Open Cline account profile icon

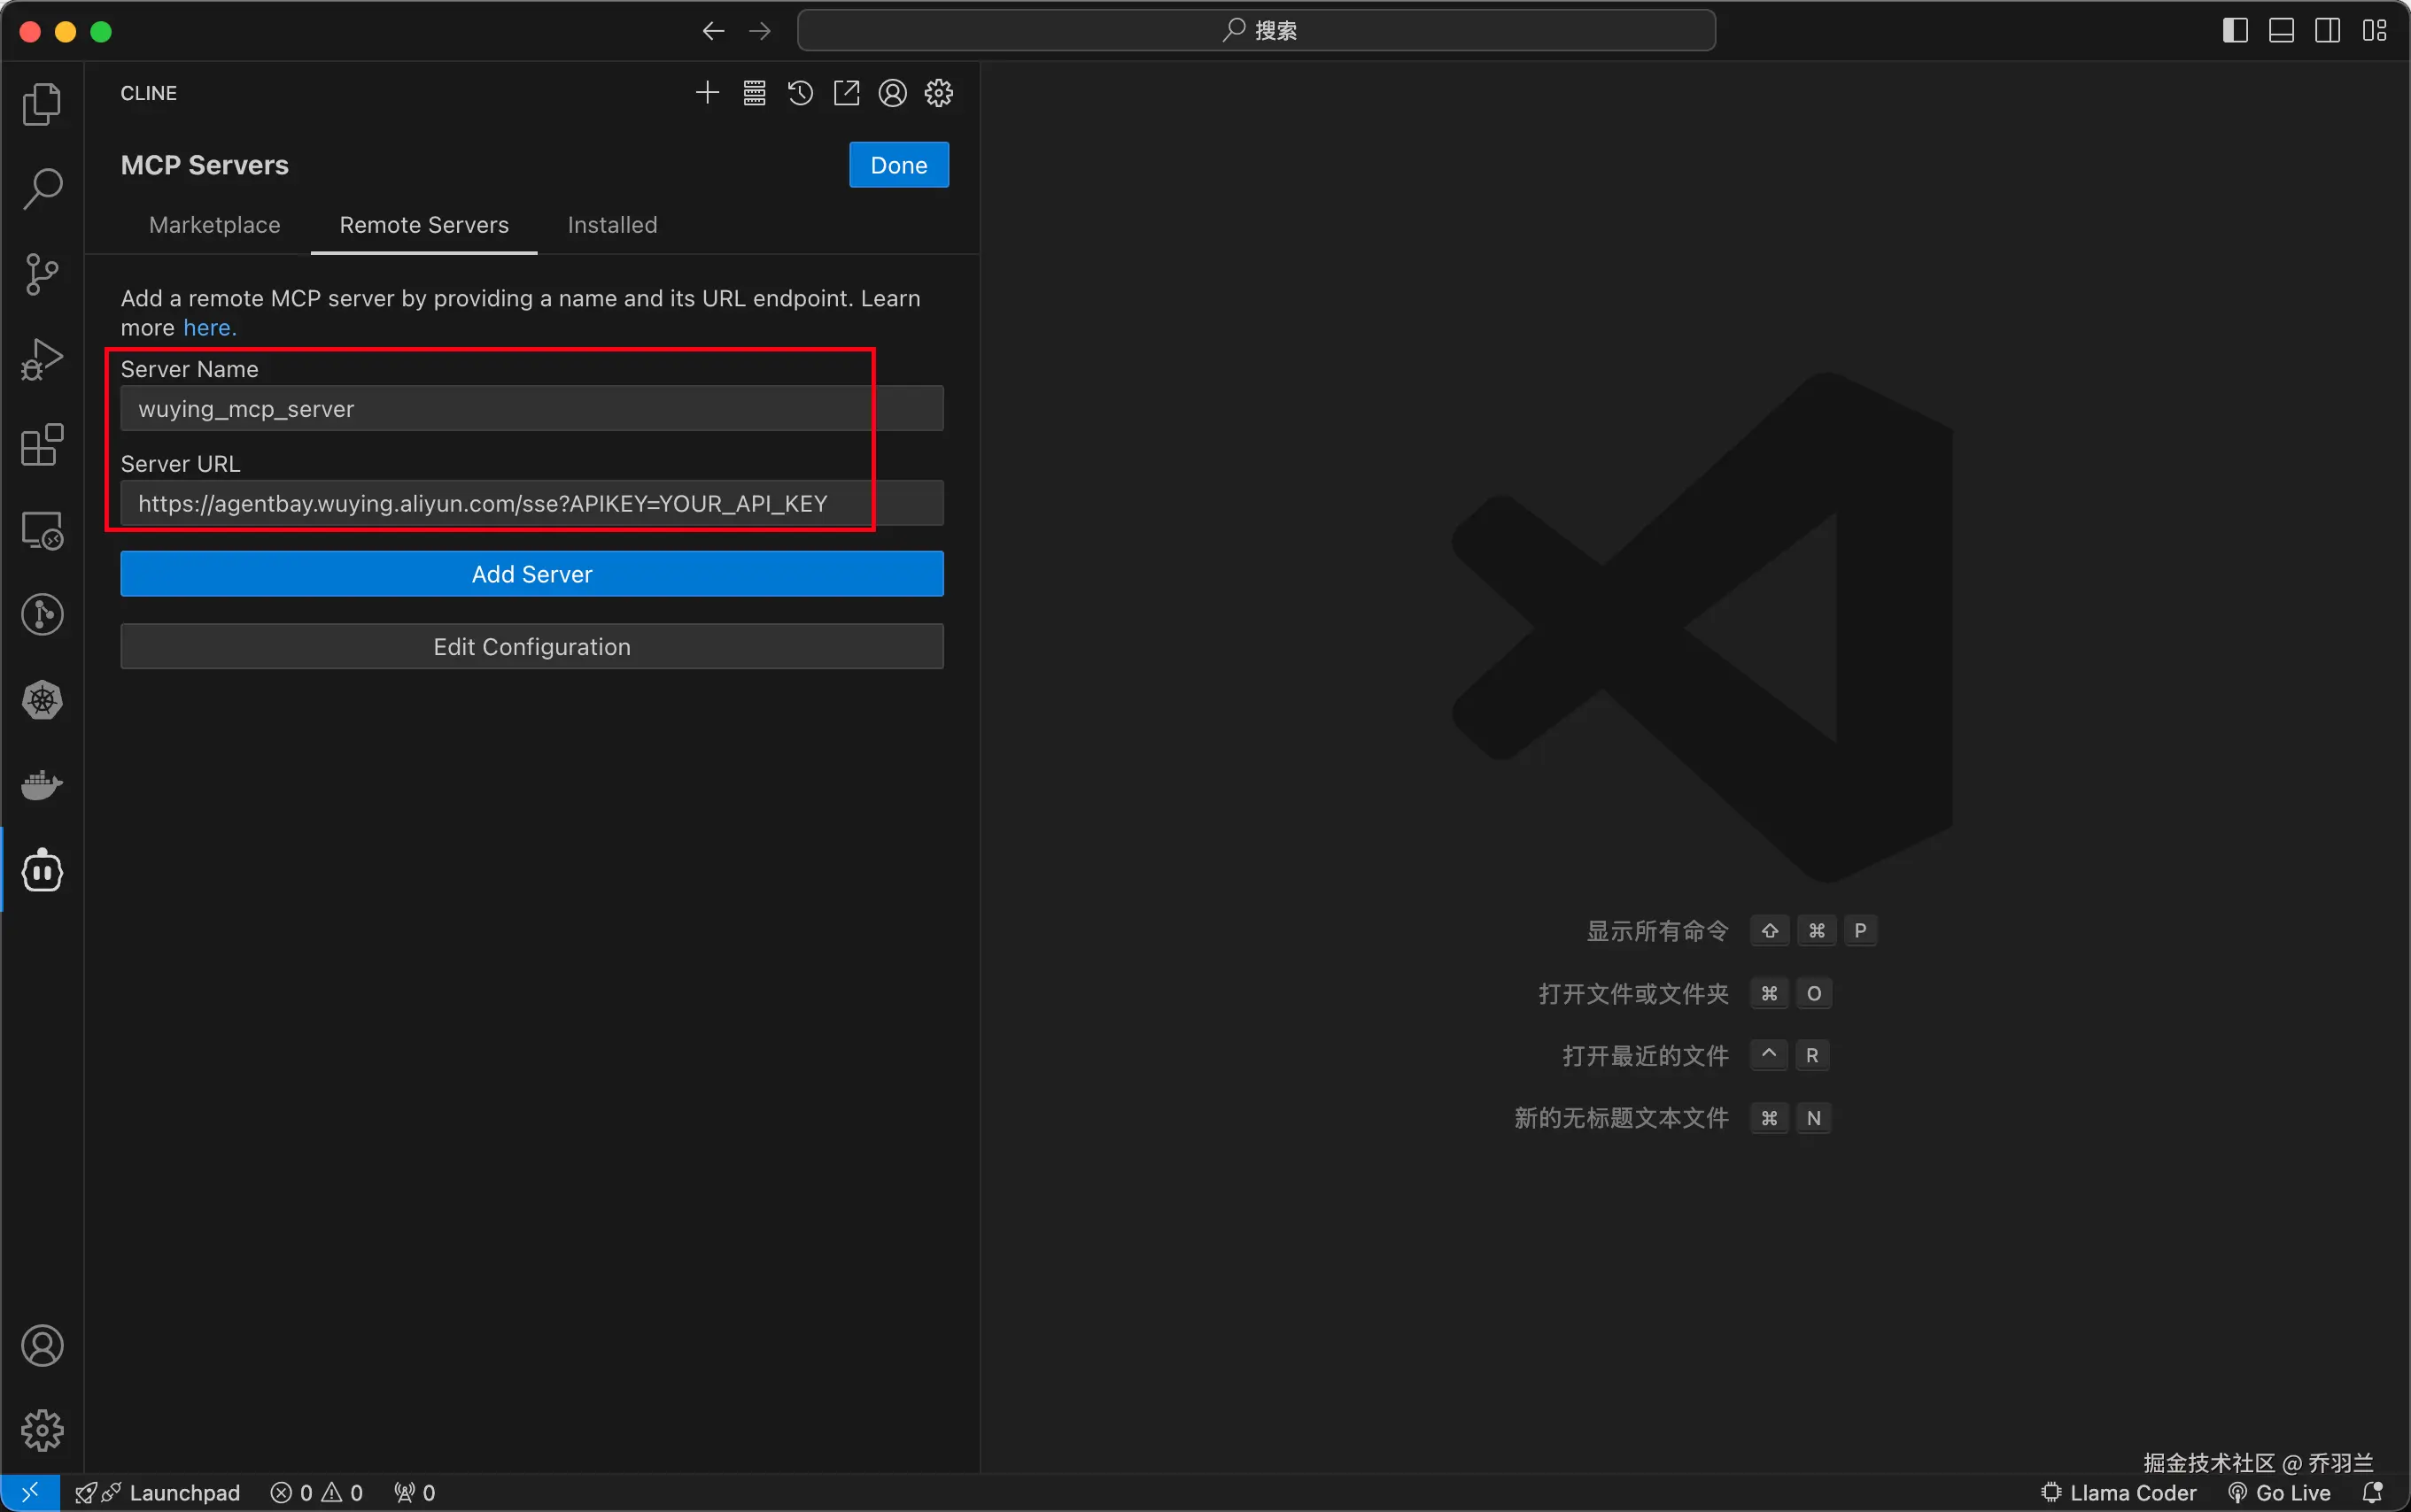pyautogui.click(x=892, y=93)
